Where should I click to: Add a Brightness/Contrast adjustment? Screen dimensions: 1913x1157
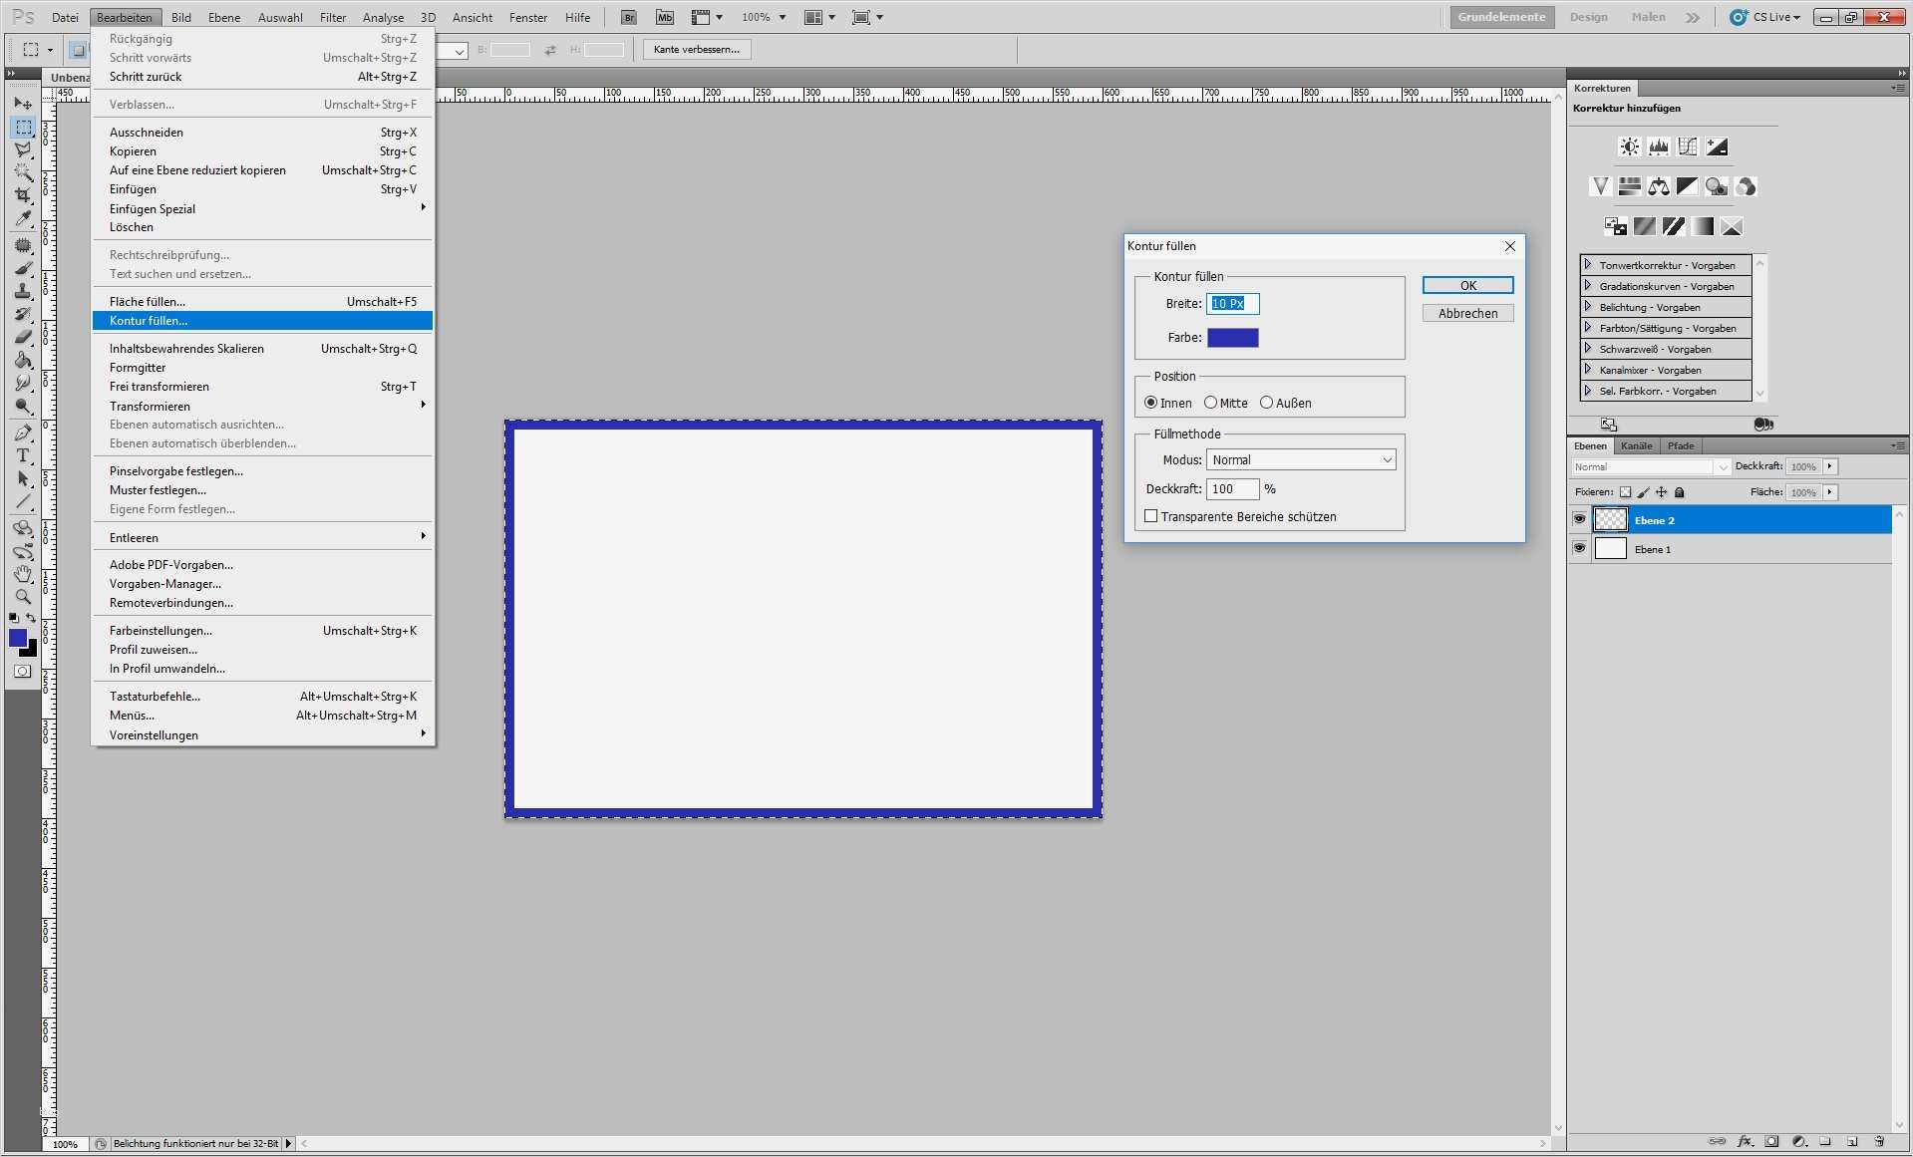coord(1629,146)
